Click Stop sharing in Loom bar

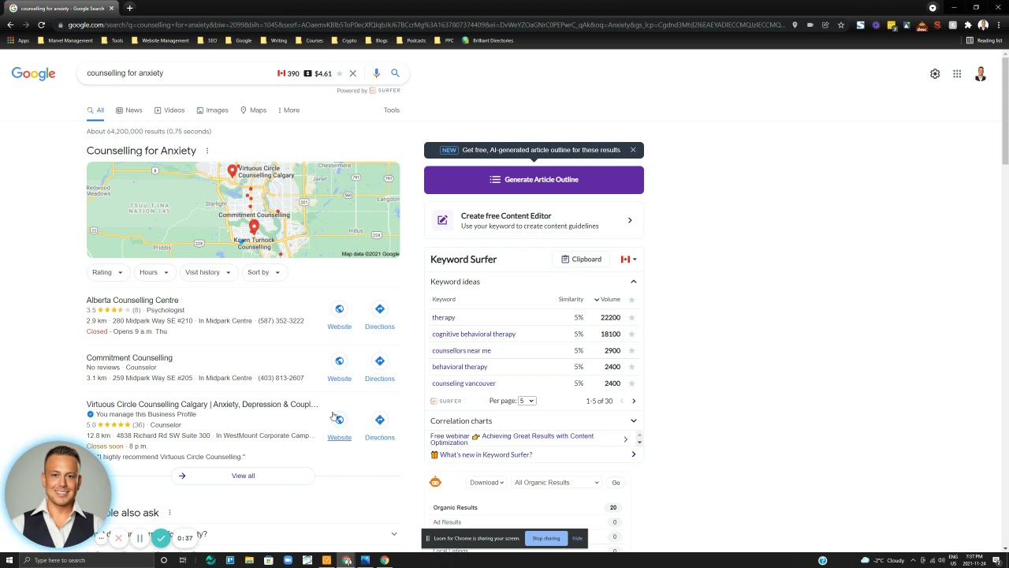545,539
